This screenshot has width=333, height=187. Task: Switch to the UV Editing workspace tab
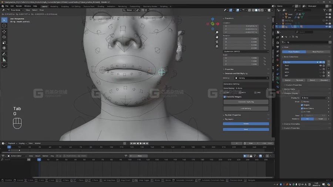(76, 6)
